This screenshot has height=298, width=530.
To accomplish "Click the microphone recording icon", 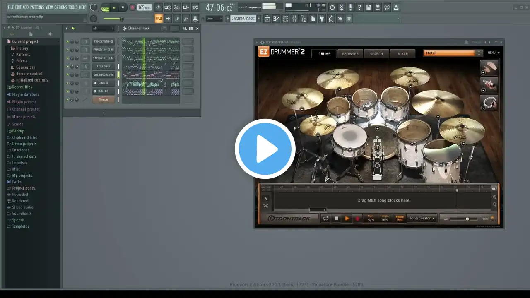I will pyautogui.click(x=350, y=7).
